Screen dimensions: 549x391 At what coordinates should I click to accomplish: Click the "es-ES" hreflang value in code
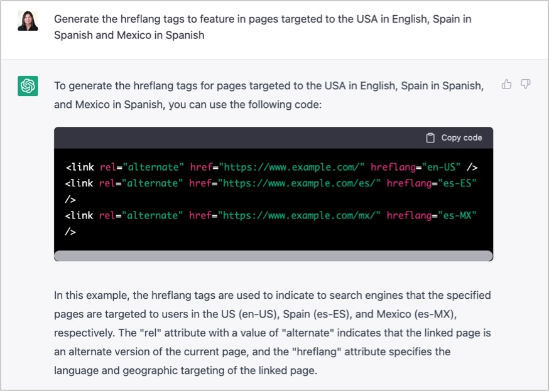[457, 183]
